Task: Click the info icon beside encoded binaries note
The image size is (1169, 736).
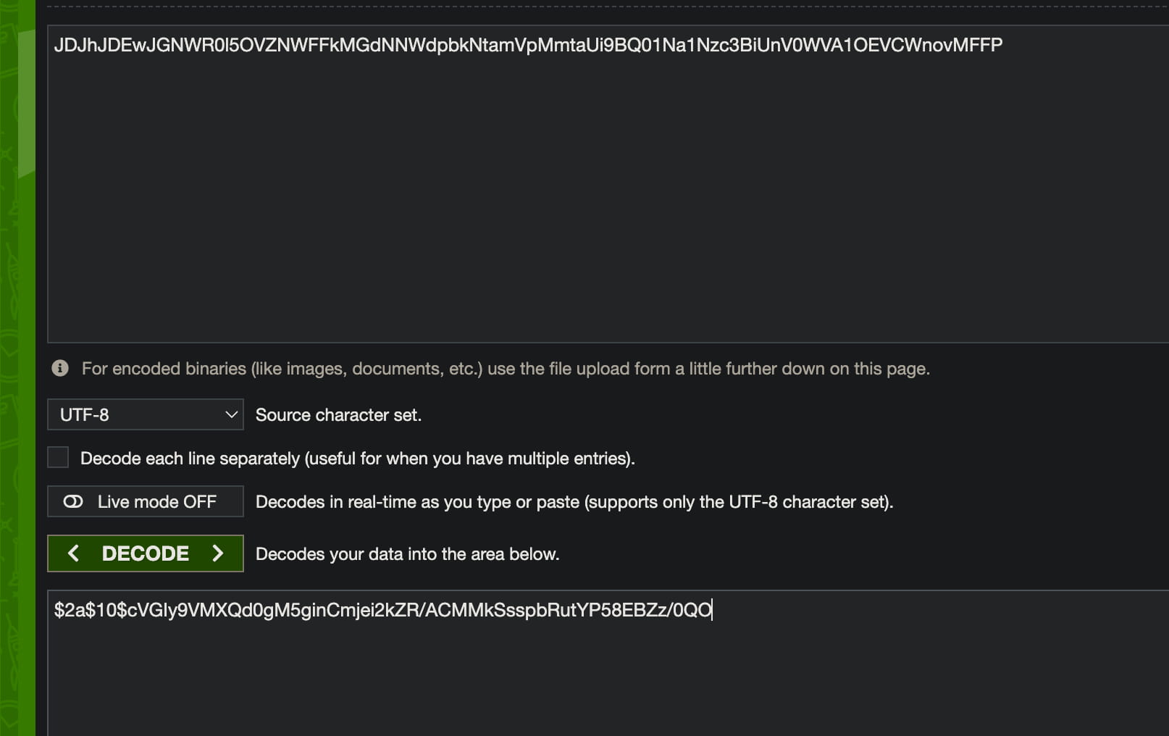Action: [x=60, y=368]
